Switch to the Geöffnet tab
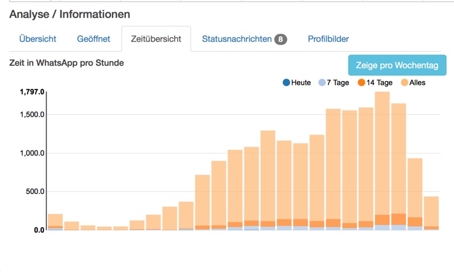Viewport: 454px width, 272px height. tap(93, 39)
